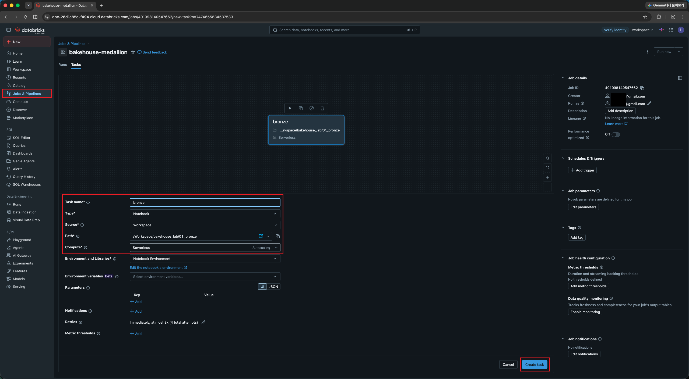Zoom in on the task canvas

coord(547,177)
